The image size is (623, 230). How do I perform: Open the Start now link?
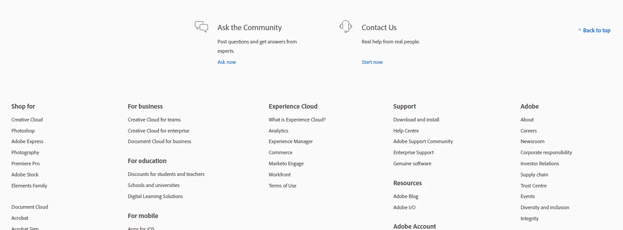point(372,62)
